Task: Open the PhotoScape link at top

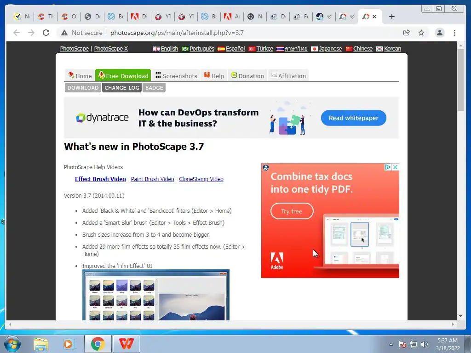Action: 74,49
